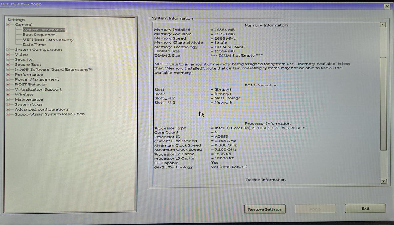Click the Memory Information heading
Viewport: 394px width, 225px height.
(266, 25)
